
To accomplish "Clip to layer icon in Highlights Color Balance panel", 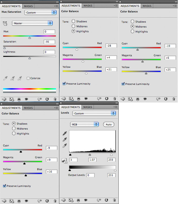I will [79, 99].
